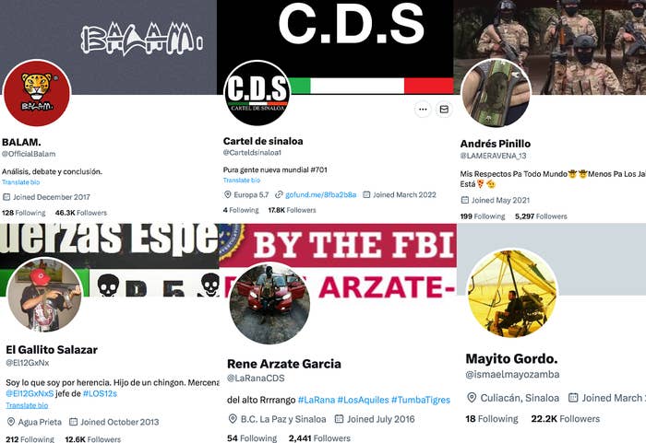This screenshot has width=646, height=443.
Task: Open the C.D.S circular profile avatar
Action: click(257, 93)
